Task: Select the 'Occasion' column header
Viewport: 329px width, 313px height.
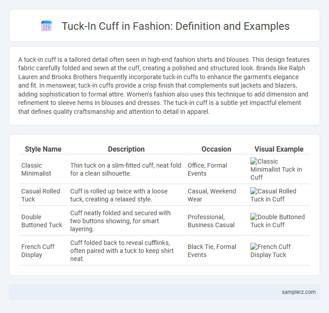Action: point(217,149)
